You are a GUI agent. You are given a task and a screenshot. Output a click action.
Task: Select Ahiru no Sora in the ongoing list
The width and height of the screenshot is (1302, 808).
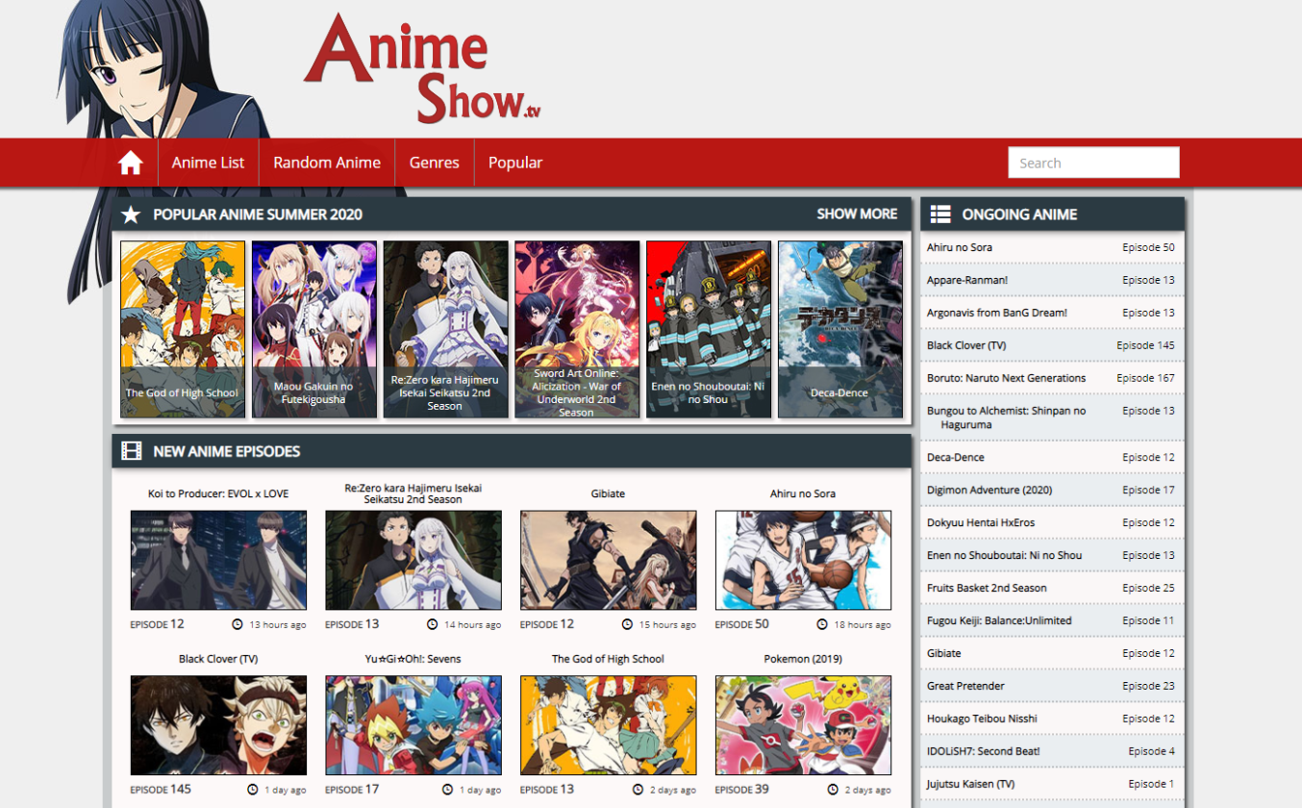(960, 247)
